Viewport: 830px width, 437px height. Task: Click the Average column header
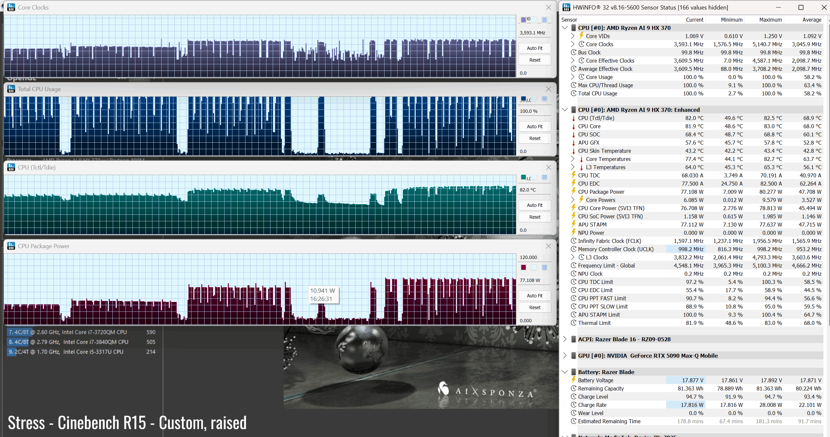click(803, 20)
